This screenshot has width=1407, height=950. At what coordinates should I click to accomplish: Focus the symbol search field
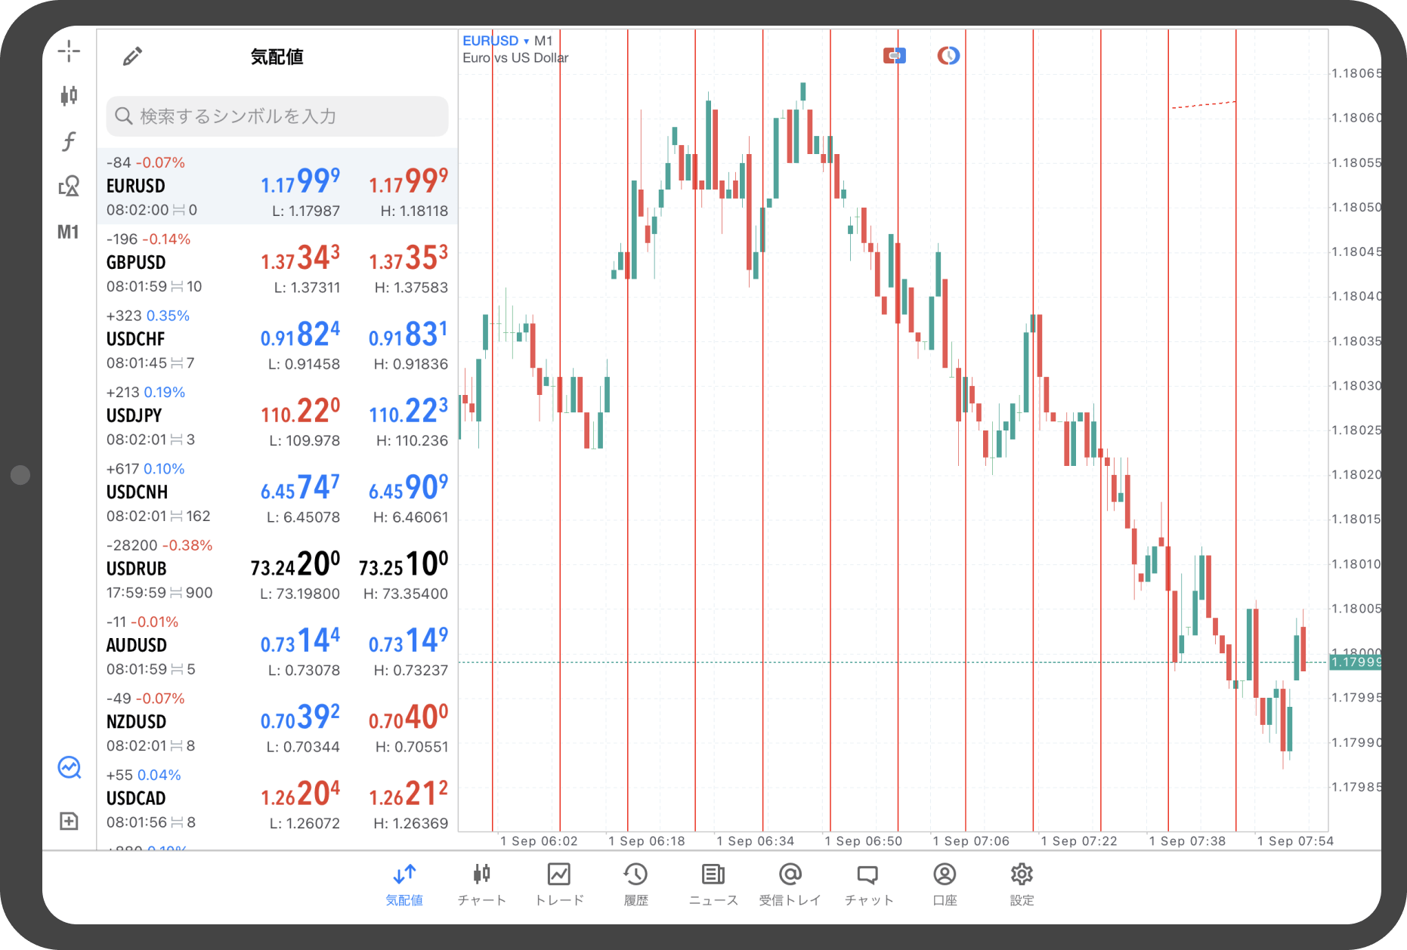pos(277,116)
